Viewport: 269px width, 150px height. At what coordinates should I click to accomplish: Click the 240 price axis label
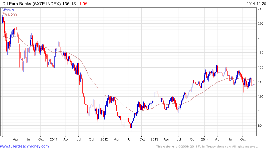[260, 9]
